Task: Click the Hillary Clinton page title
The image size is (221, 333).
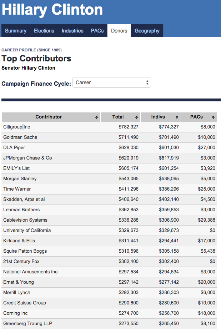Action: pyautogui.click(x=52, y=10)
